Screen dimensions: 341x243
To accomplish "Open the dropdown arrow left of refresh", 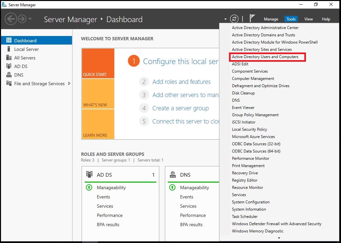I will pyautogui.click(x=226, y=19).
